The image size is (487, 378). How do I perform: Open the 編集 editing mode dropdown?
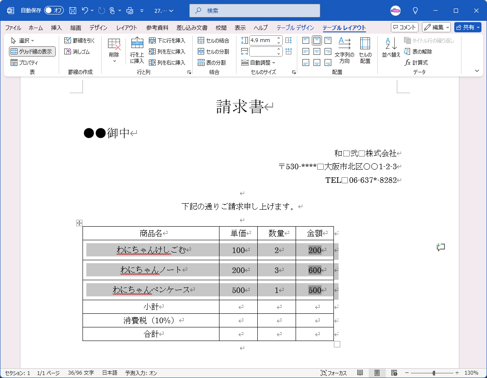436,27
